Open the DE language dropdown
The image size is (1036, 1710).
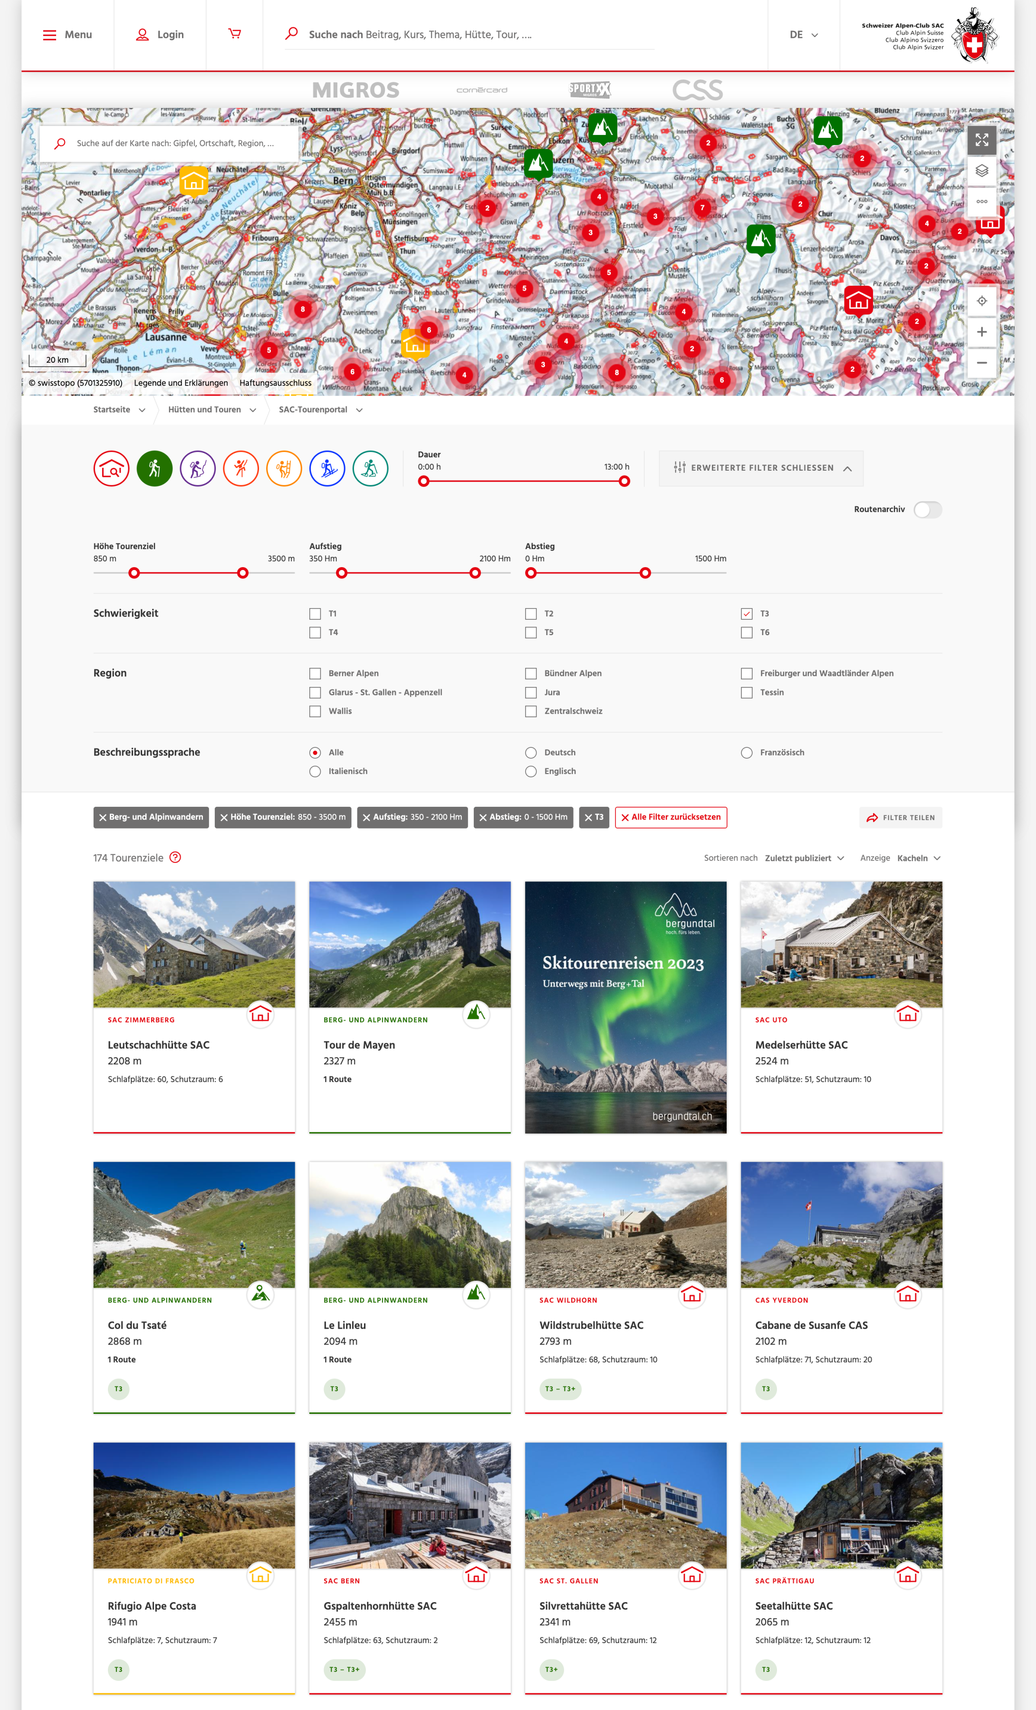(804, 35)
